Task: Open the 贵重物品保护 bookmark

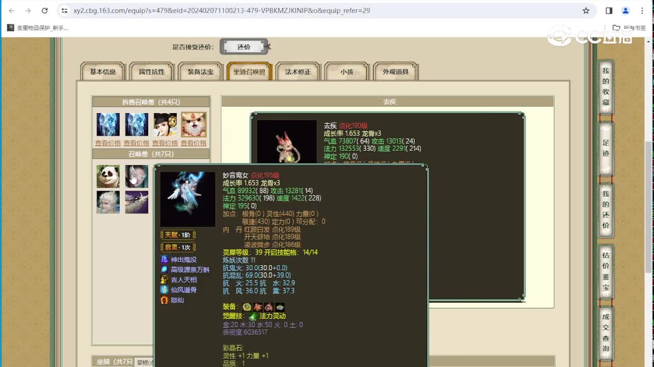Action: [38, 28]
